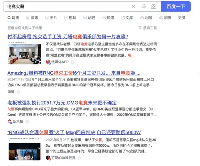Open the RNG战队合理欠薪图 result link

(x=74, y=132)
